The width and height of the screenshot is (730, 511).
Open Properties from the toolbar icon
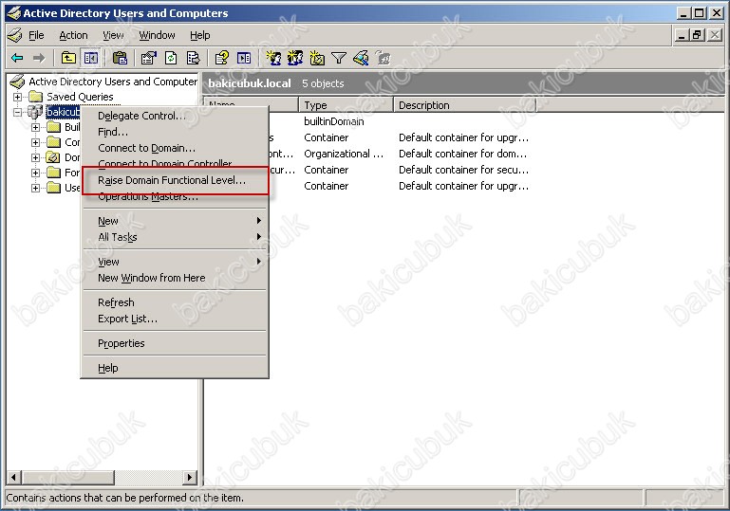tap(148, 58)
